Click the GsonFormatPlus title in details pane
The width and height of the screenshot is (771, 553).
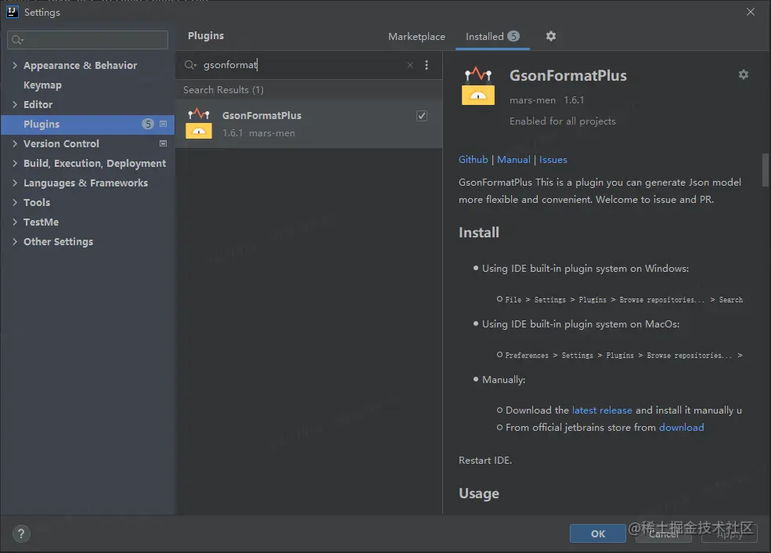point(568,75)
